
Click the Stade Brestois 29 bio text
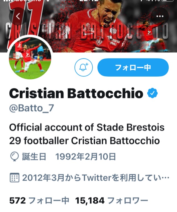[87, 134]
